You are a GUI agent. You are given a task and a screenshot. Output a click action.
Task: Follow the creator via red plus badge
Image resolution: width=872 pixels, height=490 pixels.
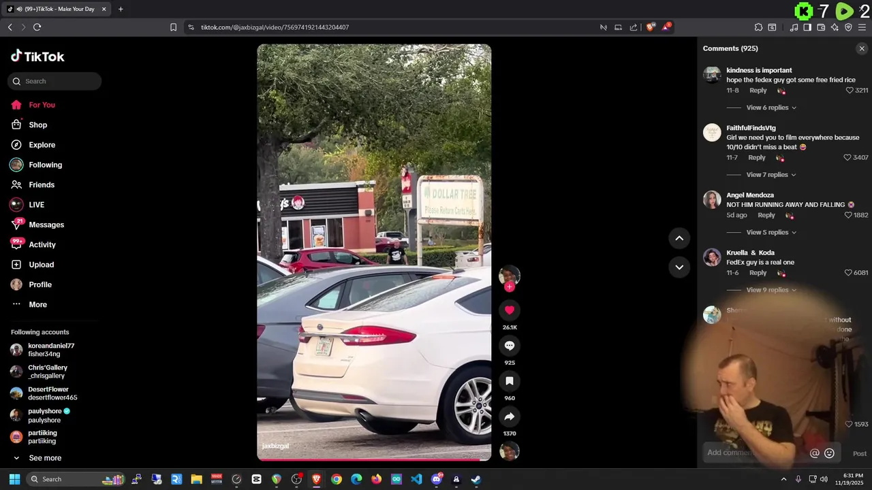pos(510,287)
